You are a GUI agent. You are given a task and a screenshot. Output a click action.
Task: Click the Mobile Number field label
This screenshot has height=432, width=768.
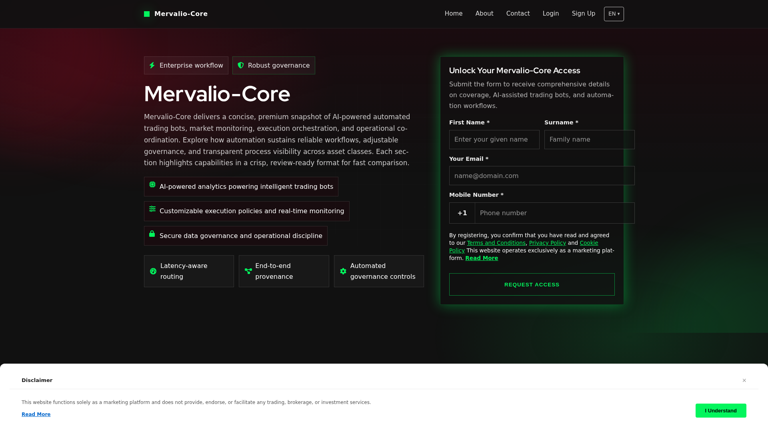point(476,195)
